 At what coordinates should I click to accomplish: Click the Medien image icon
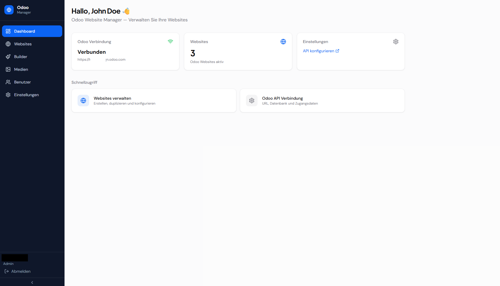(8, 69)
